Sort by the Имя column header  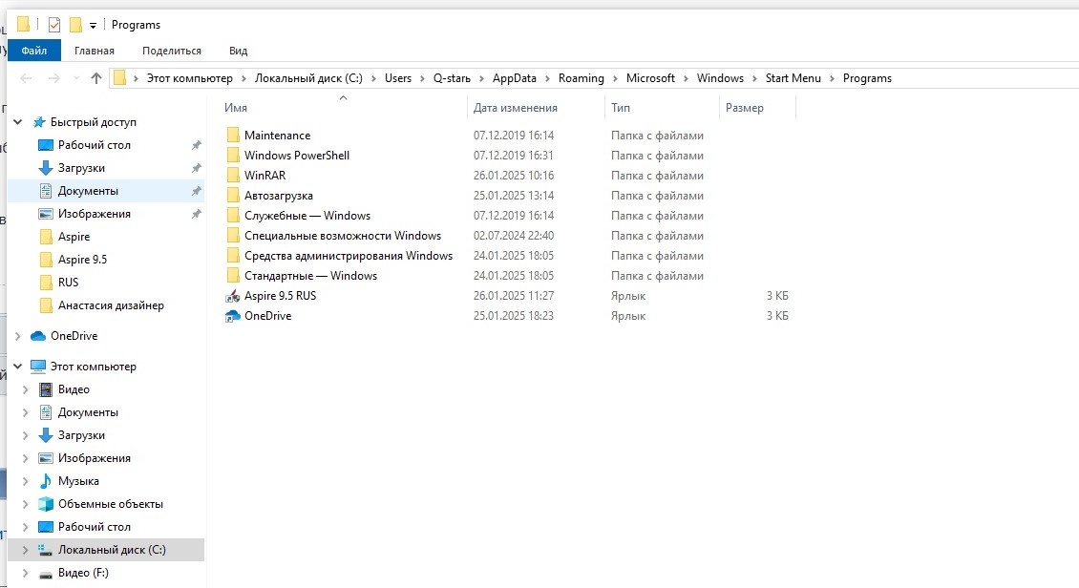point(235,108)
